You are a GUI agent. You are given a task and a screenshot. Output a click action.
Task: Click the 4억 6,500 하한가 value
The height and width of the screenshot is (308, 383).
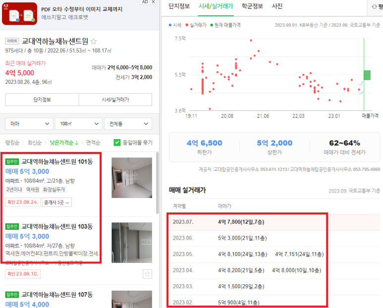(x=205, y=143)
